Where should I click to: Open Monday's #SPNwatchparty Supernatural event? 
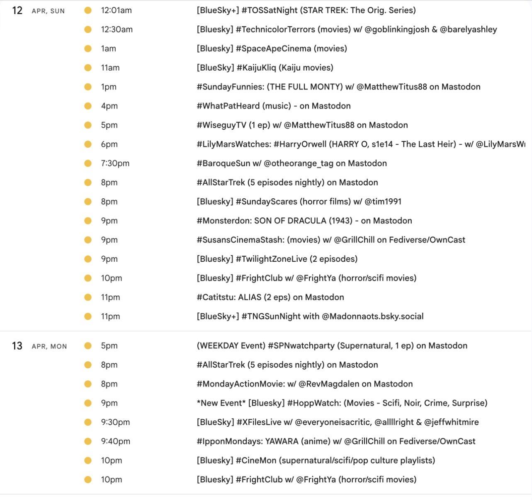(x=332, y=346)
